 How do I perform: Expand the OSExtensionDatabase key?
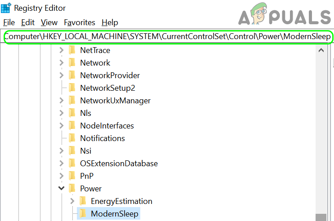62,164
